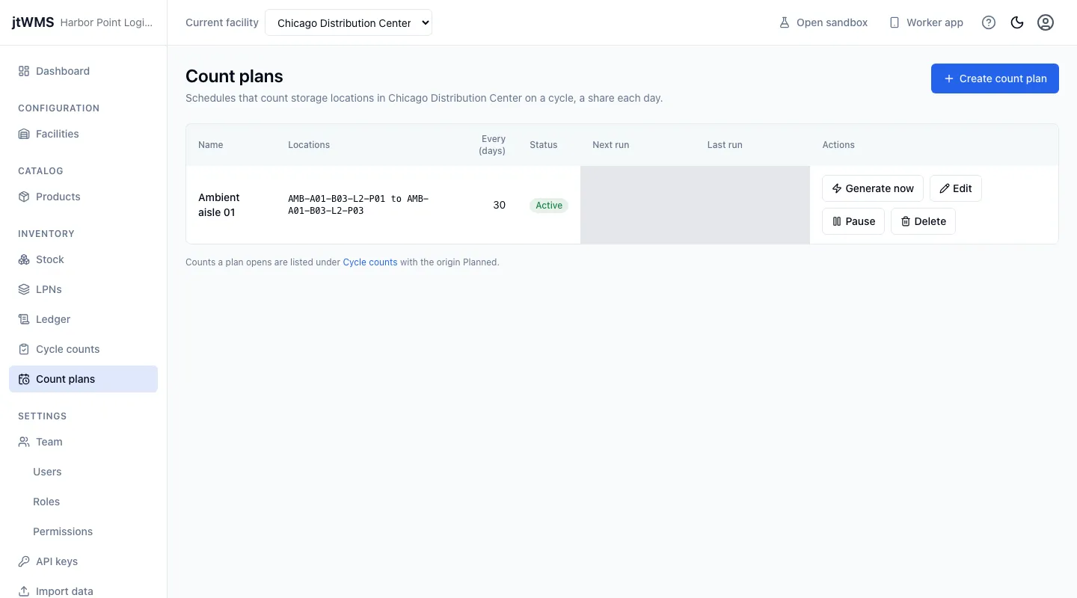Pause the Ambient aisle 01 plan

pos(853,221)
